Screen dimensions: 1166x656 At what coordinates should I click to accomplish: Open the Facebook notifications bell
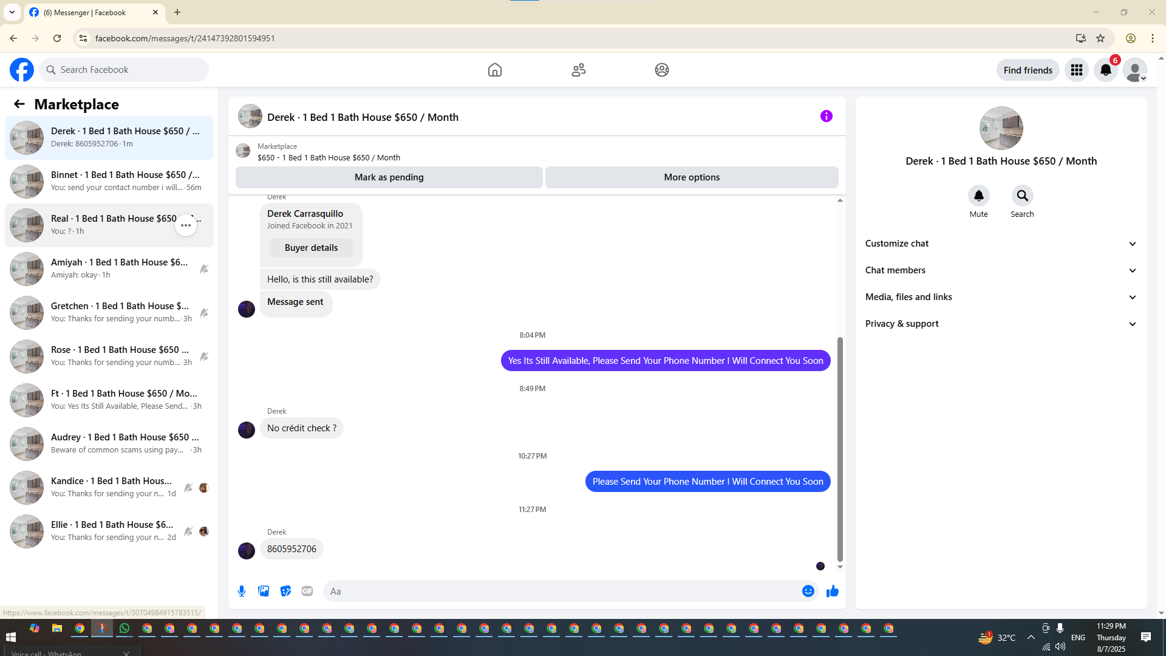[1105, 70]
